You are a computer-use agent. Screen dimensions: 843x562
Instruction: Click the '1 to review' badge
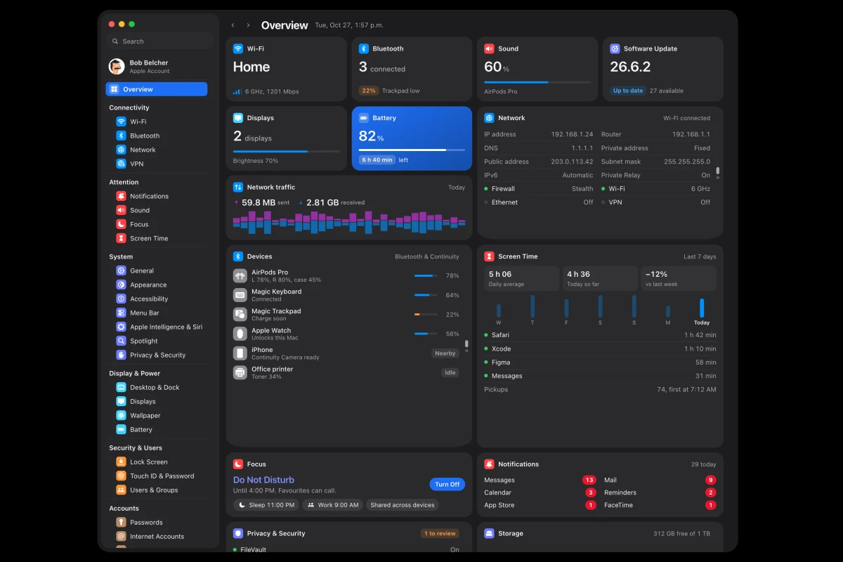coord(440,533)
